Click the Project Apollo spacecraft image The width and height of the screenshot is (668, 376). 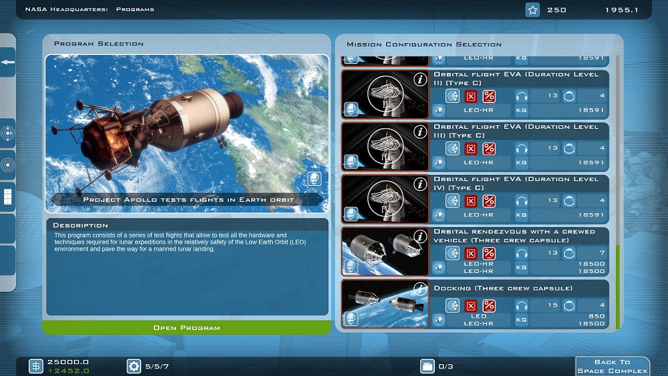click(186, 134)
